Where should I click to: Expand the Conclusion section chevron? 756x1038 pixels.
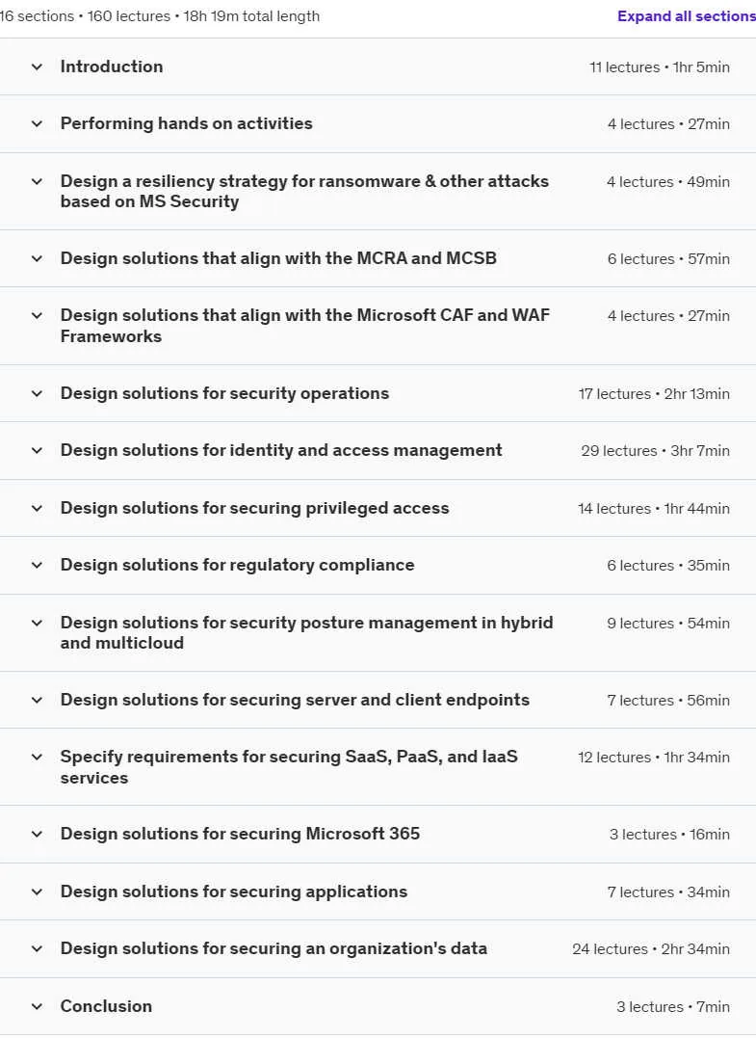tap(37, 1006)
